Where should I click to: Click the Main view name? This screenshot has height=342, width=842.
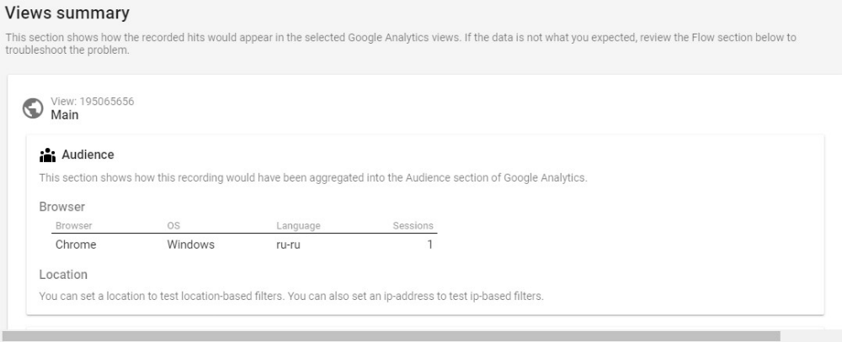point(65,115)
